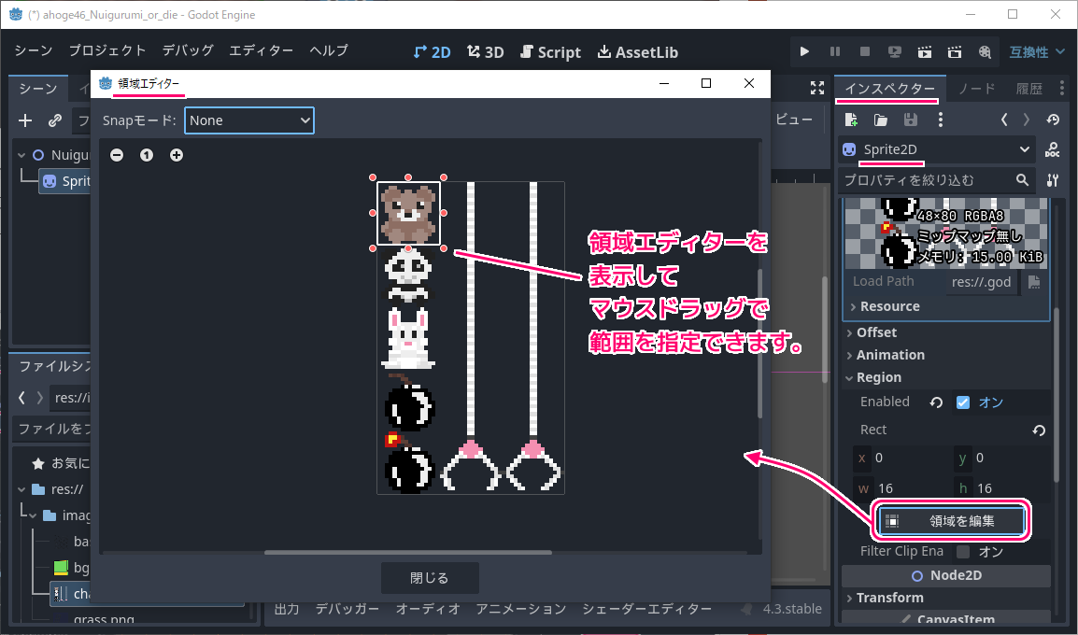The image size is (1078, 635).
Task: Click the add new node plus icon
Action: [25, 120]
